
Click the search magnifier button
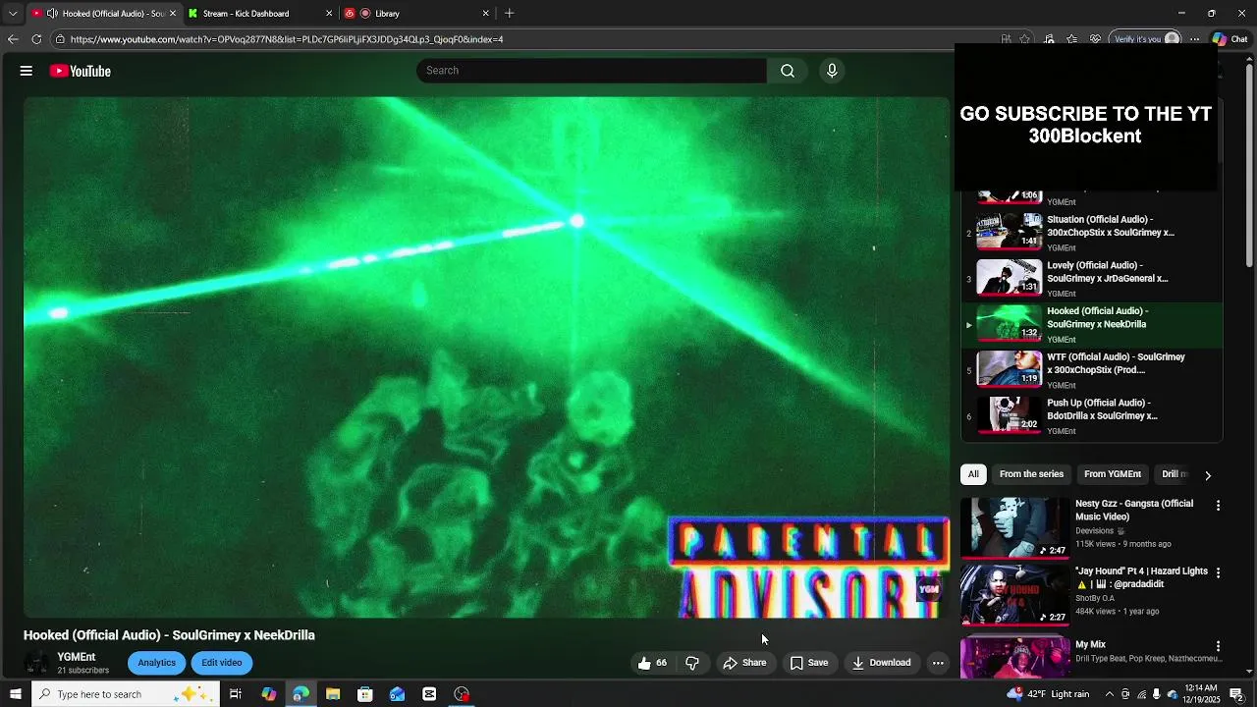pyautogui.click(x=788, y=71)
